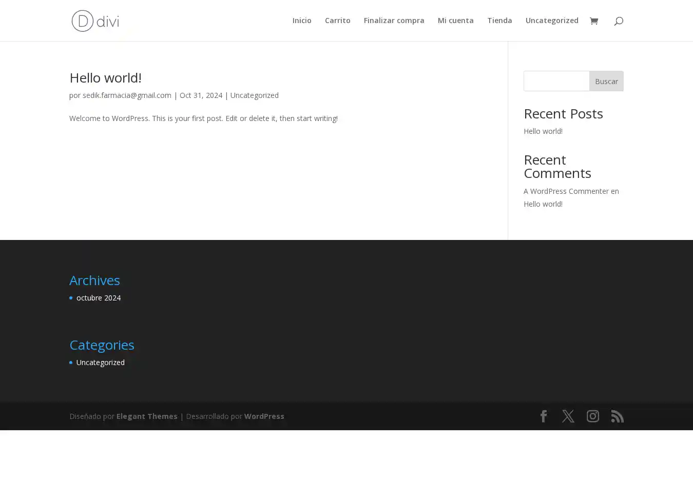Open the Hello world! post title

pos(105,77)
